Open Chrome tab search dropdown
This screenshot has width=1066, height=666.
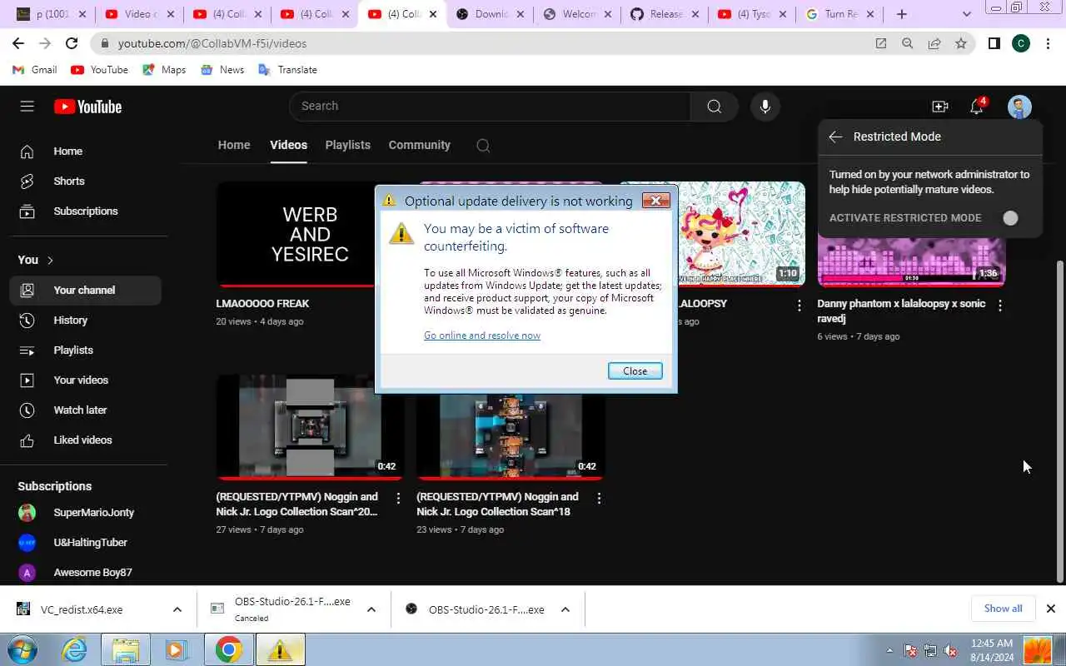[x=966, y=14]
